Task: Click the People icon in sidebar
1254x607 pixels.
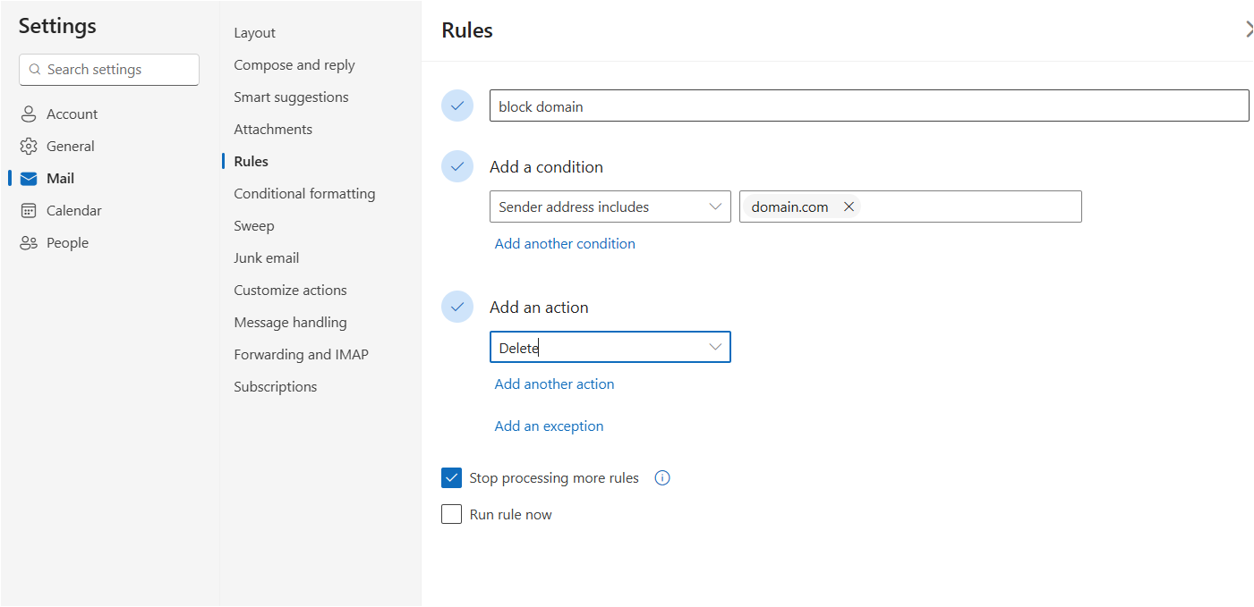Action: 29,243
